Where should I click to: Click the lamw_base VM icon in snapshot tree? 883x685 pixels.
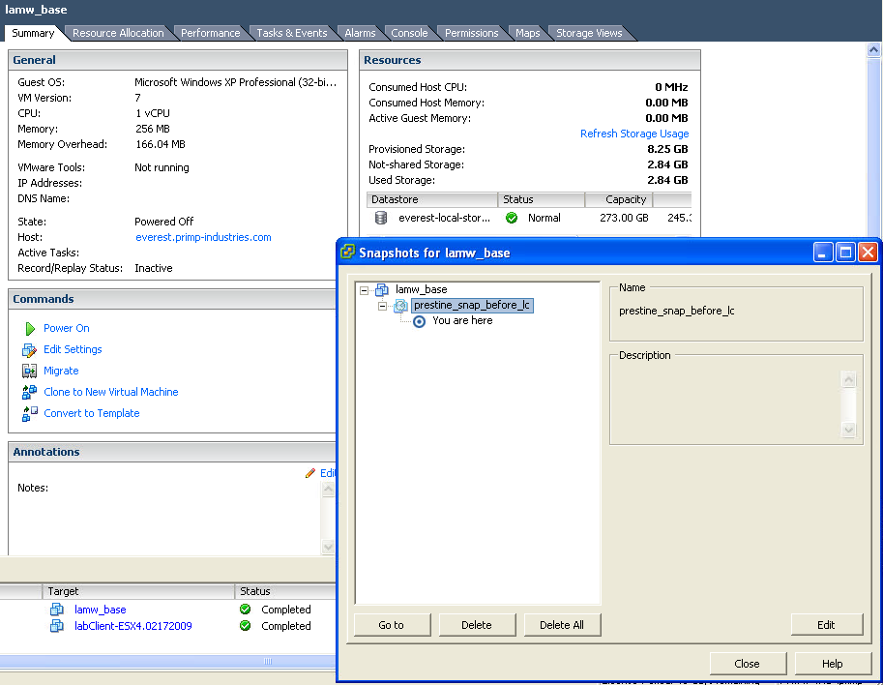[382, 289]
